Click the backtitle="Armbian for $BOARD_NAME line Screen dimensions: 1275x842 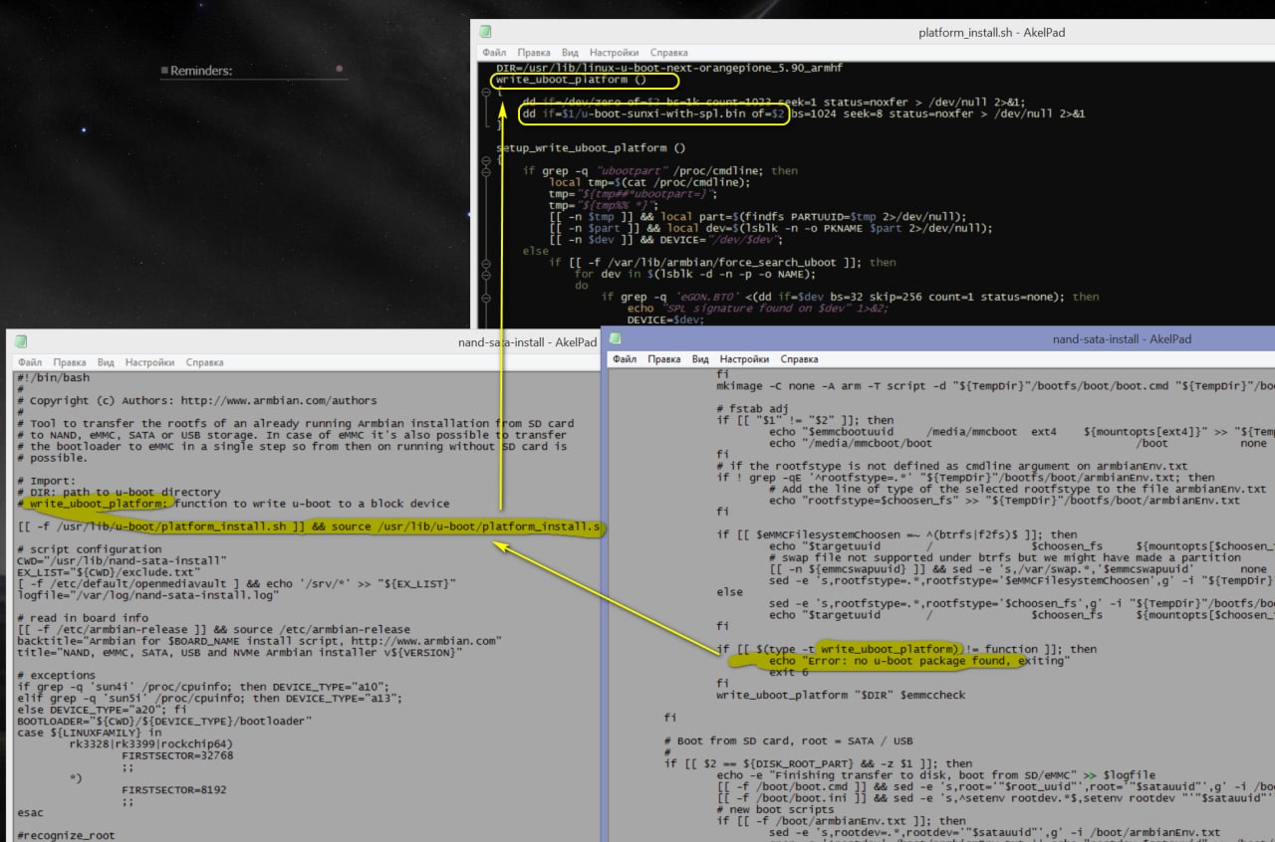coord(259,640)
